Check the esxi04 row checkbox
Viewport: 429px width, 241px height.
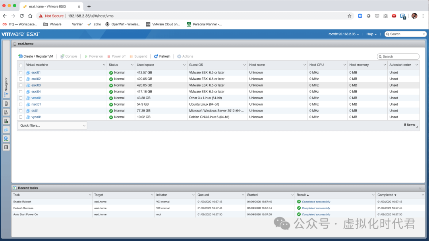pyautogui.click(x=21, y=92)
